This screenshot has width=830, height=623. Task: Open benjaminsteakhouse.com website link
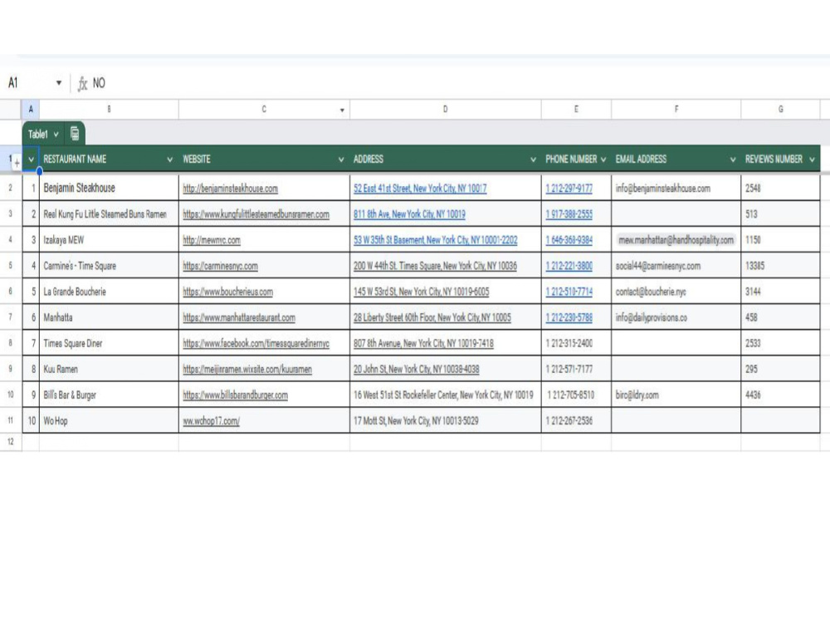(230, 188)
